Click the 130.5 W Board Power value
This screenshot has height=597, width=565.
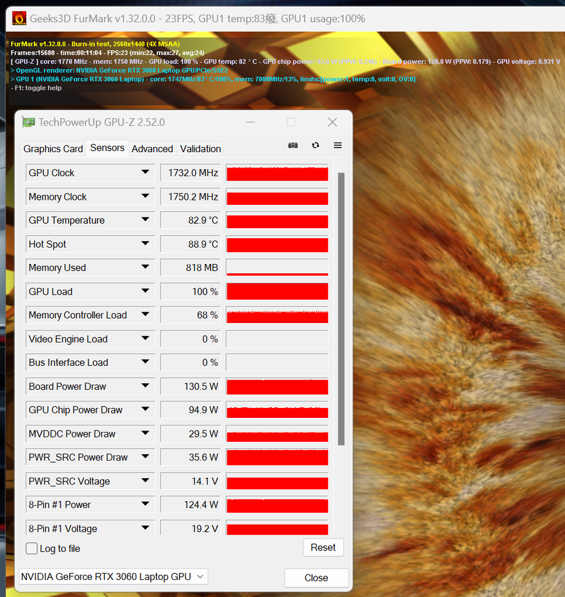coord(190,386)
